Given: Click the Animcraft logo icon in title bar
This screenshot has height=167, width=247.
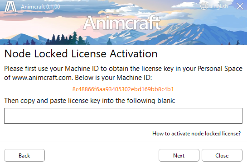Looking at the screenshot, I should click(x=10, y=6).
